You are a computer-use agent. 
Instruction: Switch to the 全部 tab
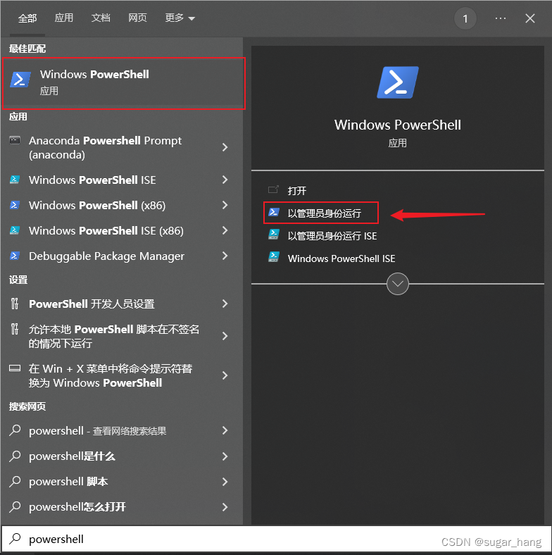[x=27, y=18]
